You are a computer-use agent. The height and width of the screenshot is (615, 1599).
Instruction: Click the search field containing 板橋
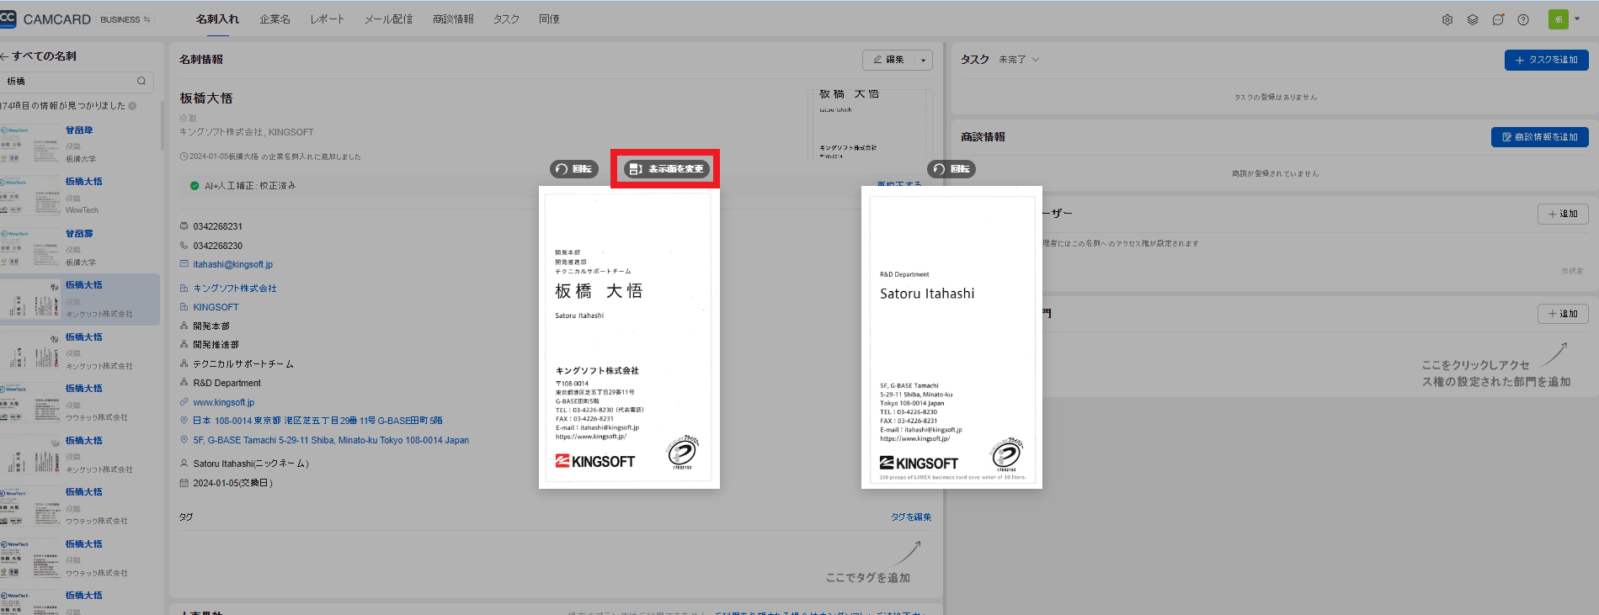click(x=76, y=81)
